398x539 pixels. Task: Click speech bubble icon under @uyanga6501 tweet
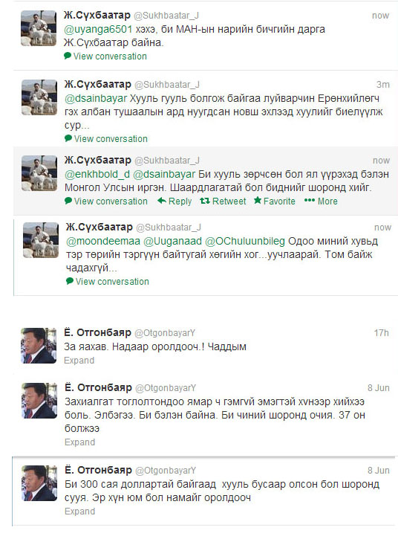(x=68, y=56)
